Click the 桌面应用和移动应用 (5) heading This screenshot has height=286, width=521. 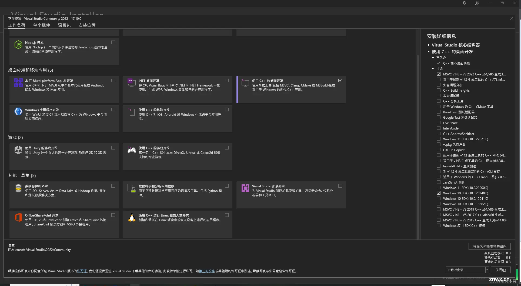[x=31, y=70]
